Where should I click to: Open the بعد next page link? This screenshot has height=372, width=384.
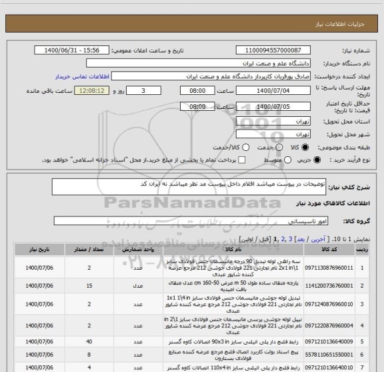coord(301,239)
